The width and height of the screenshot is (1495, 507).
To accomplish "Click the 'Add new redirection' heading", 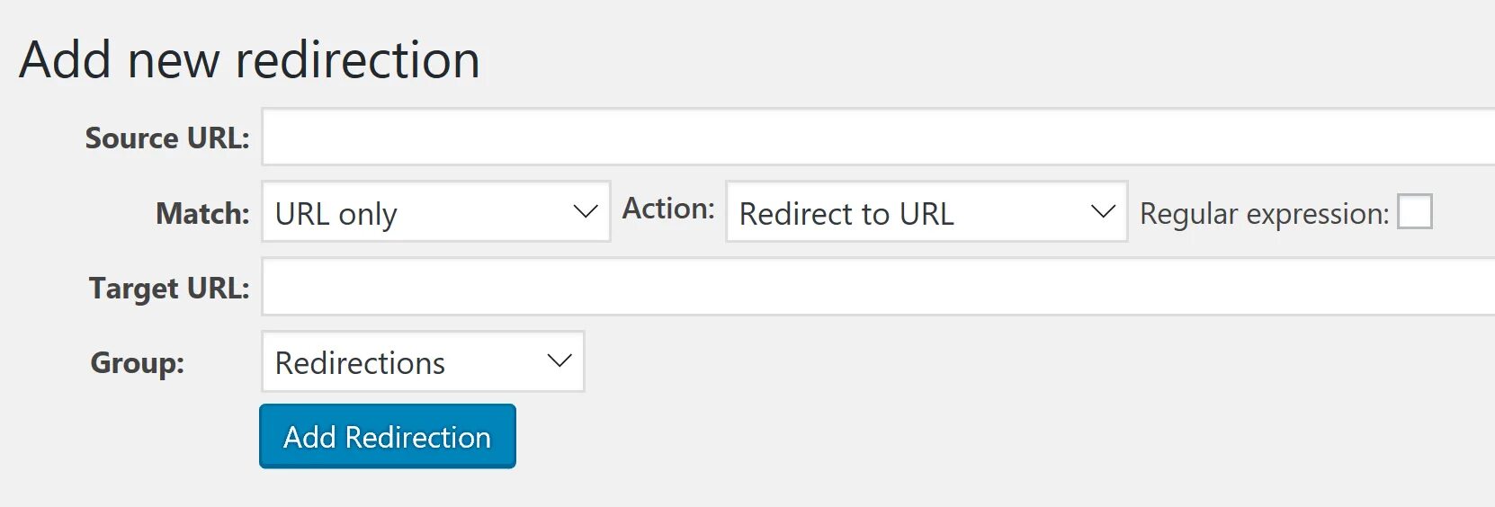I will [x=249, y=60].
